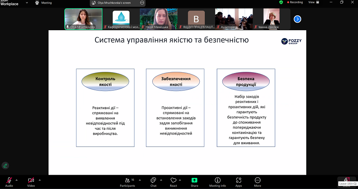Open the View layout menu
Screen dimensions: 358x189
[x=313, y=2]
